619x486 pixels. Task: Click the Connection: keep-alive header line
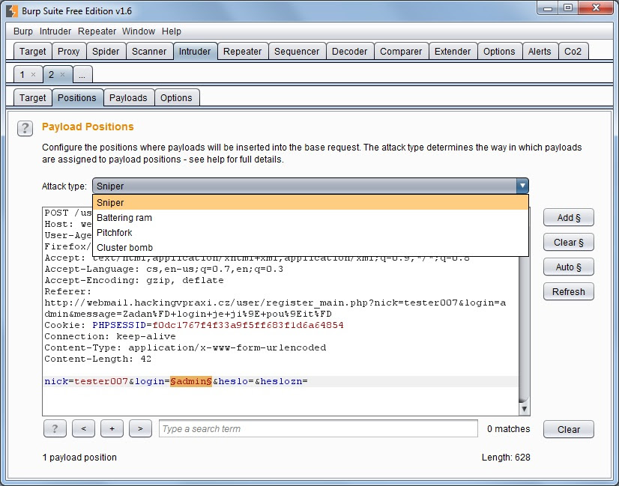110,336
